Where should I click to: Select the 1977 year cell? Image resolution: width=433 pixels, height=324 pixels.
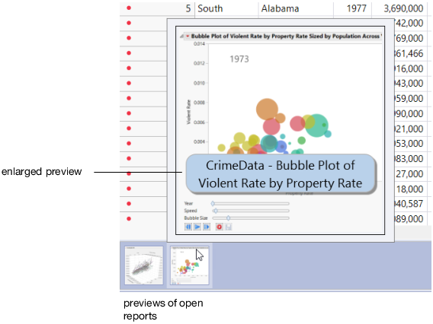[353, 8]
